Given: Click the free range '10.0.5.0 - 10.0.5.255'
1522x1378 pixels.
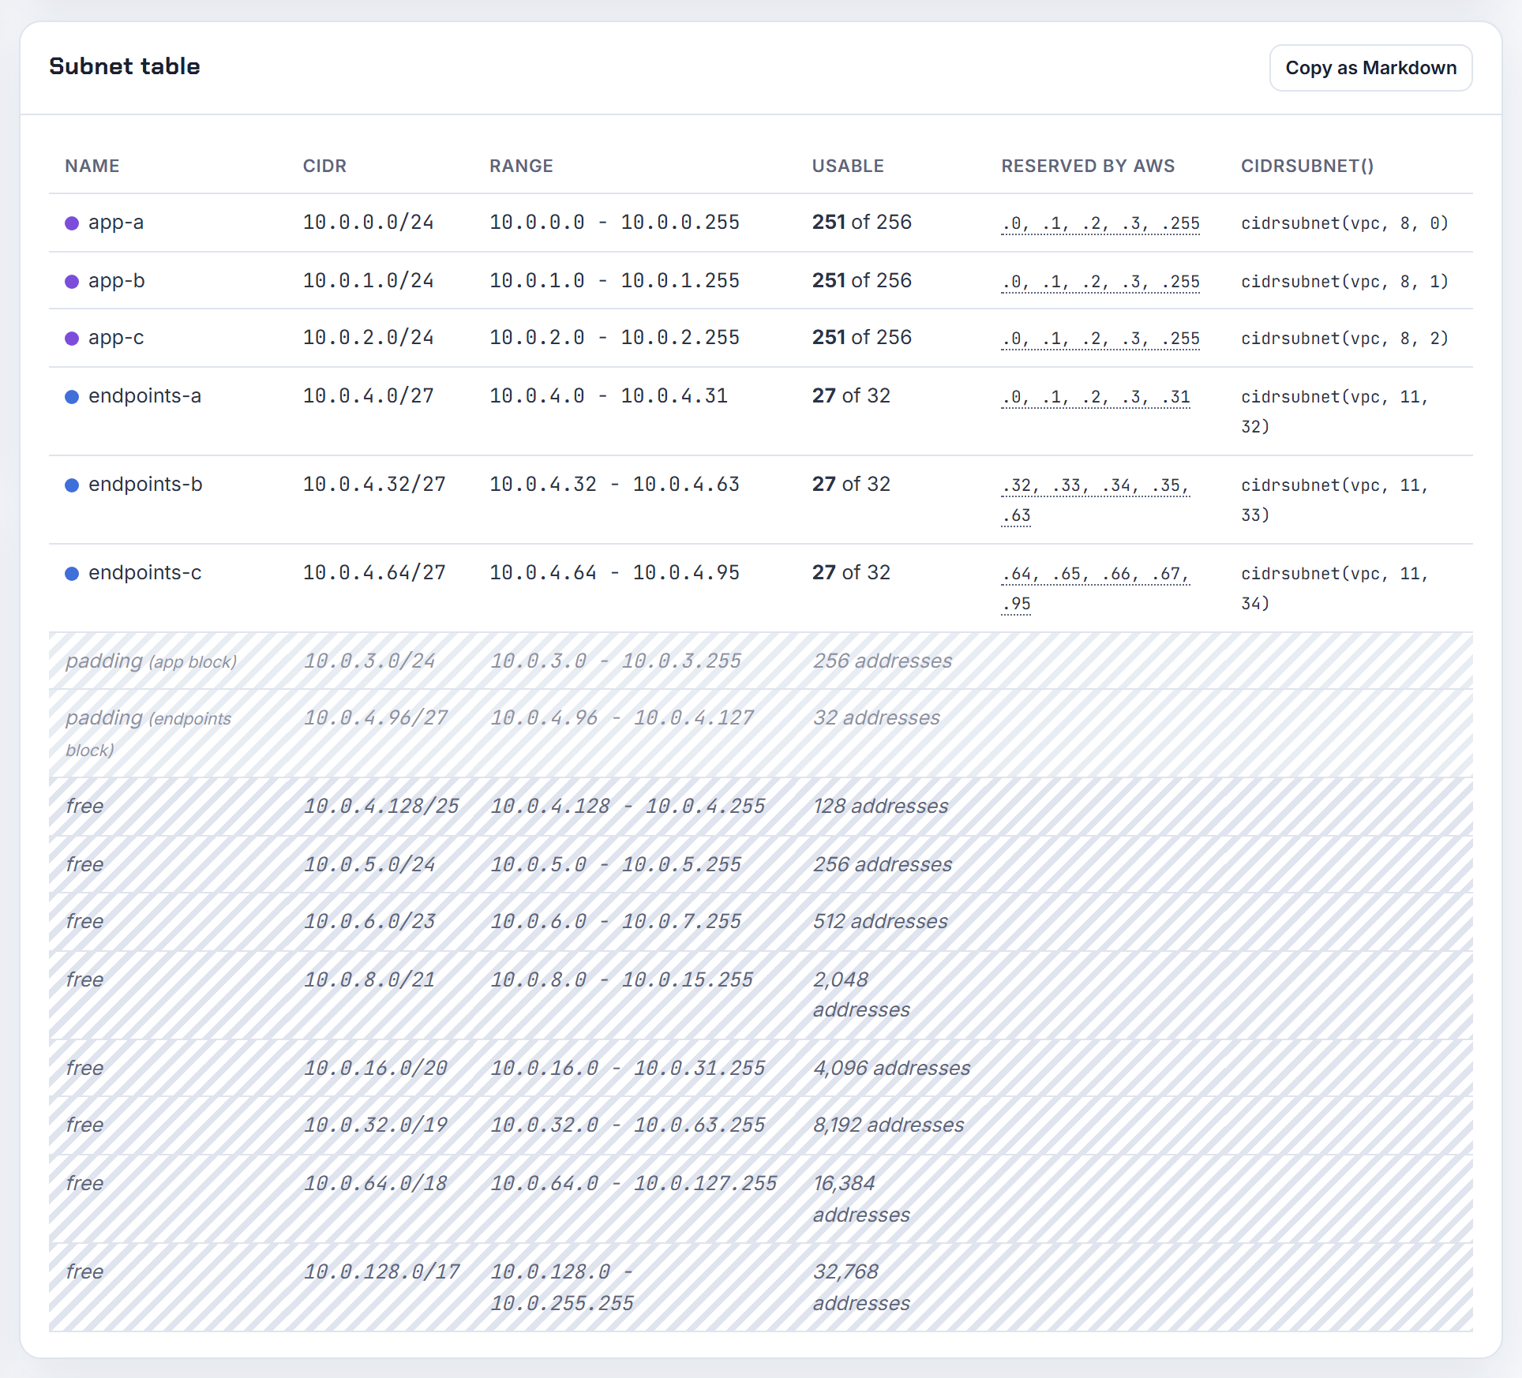Looking at the screenshot, I should 616,865.
